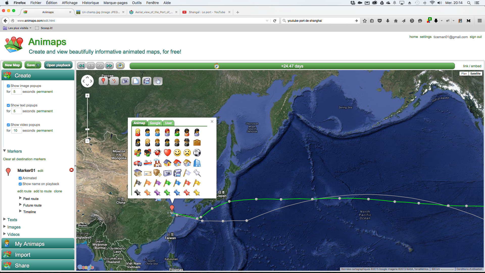
Task: Click the image popup seconds input field
Action: tap(16, 92)
